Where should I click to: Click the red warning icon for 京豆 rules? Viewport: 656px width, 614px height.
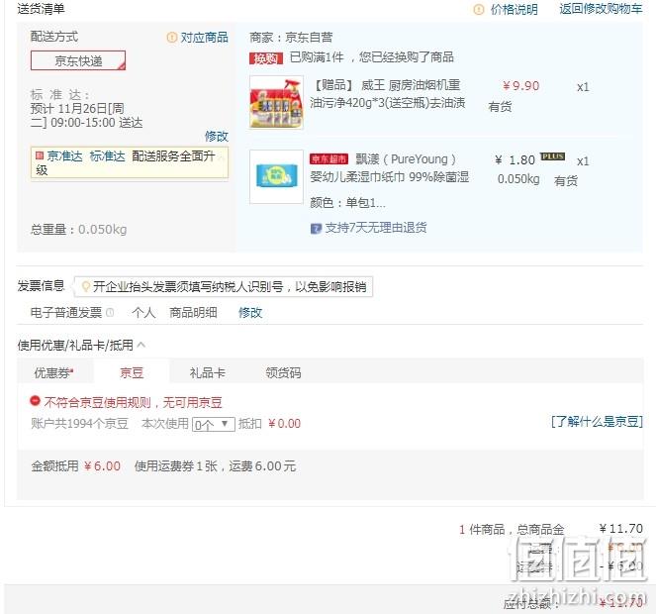pyautogui.click(x=36, y=401)
